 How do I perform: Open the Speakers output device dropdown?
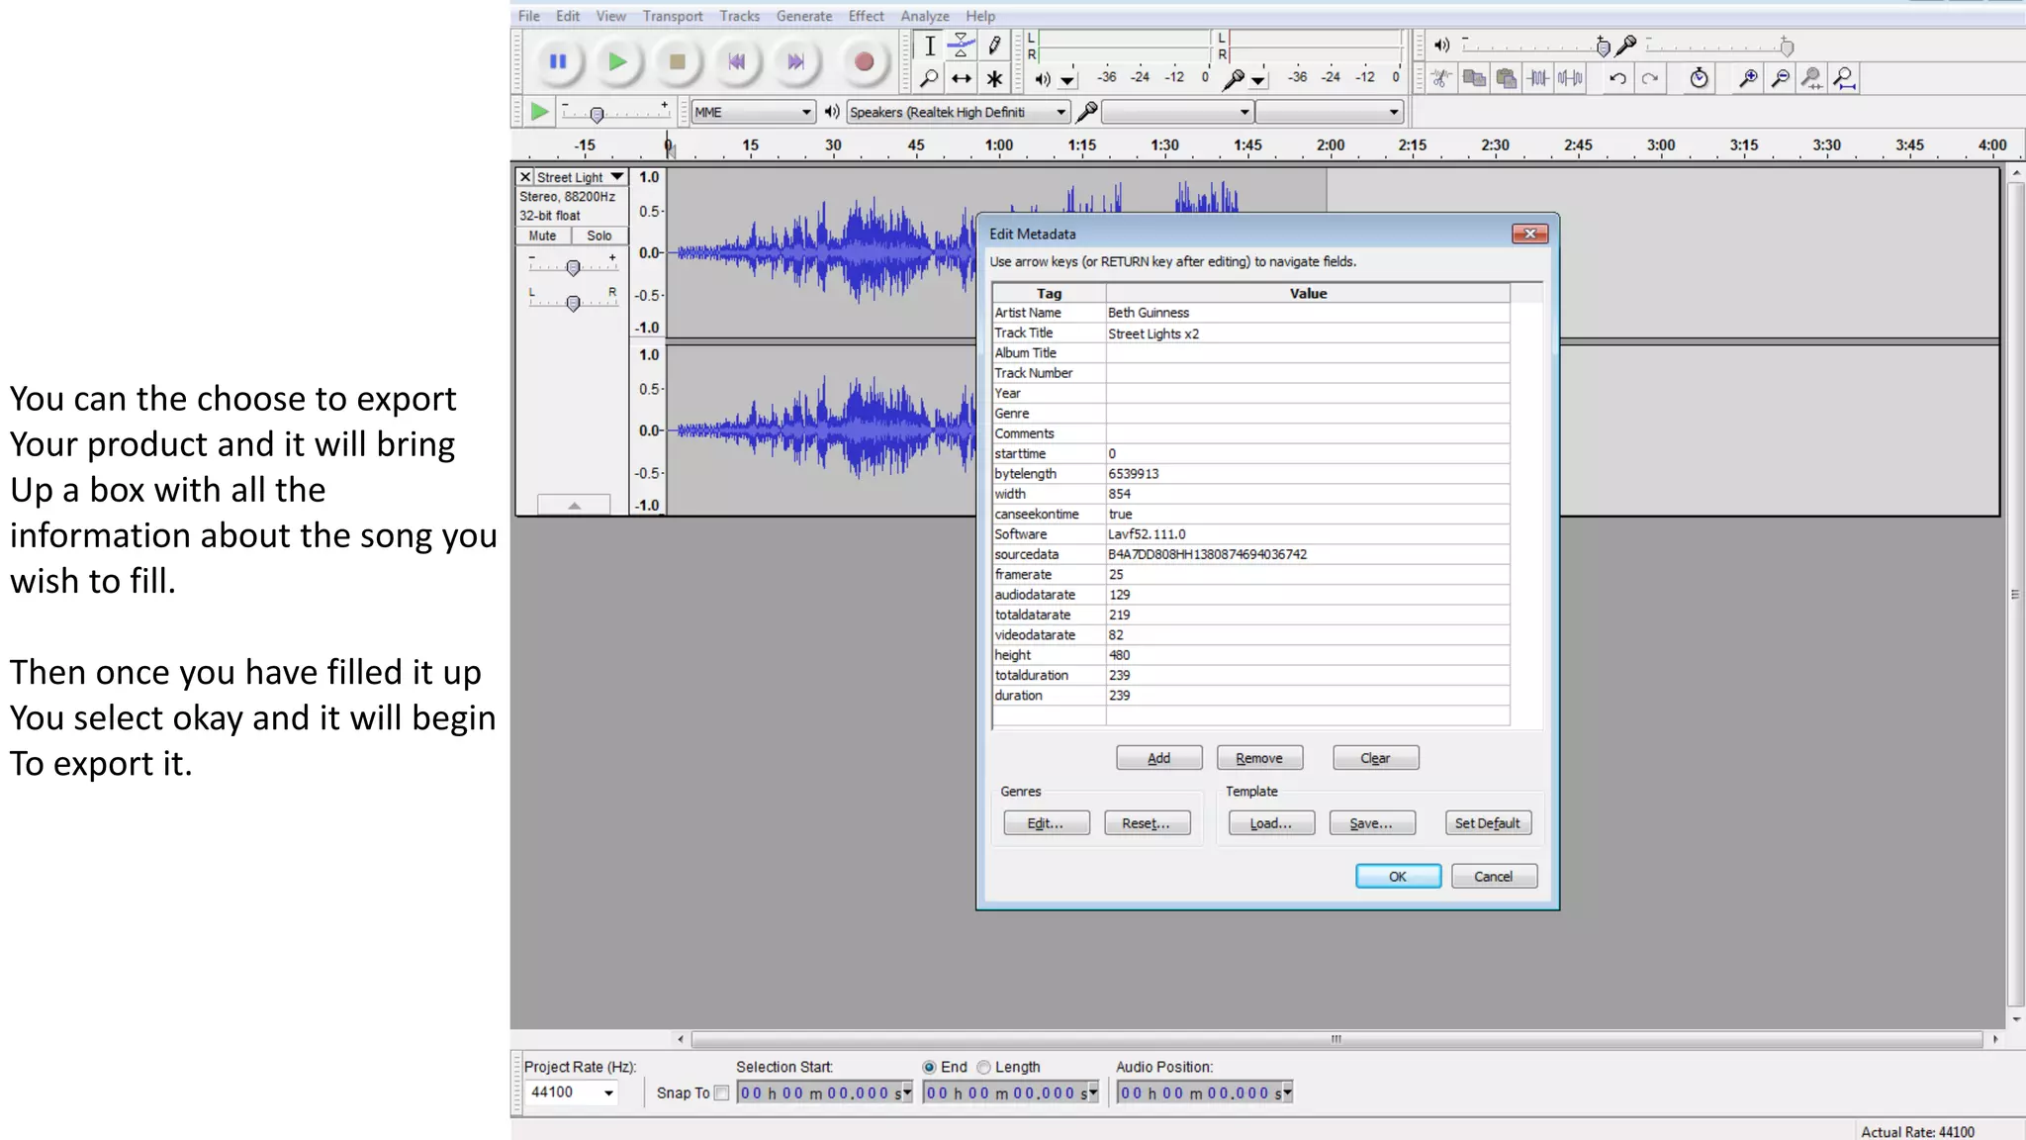coord(959,112)
